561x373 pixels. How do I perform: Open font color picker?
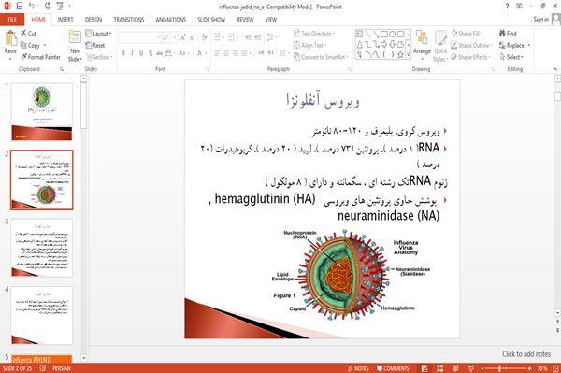[200, 53]
